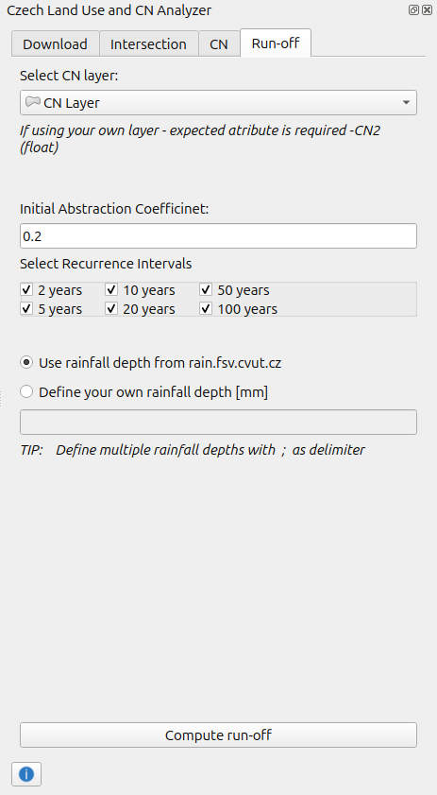This screenshot has height=795, width=437.
Task: Expand the Select CN layer combo box
Action: click(x=218, y=102)
